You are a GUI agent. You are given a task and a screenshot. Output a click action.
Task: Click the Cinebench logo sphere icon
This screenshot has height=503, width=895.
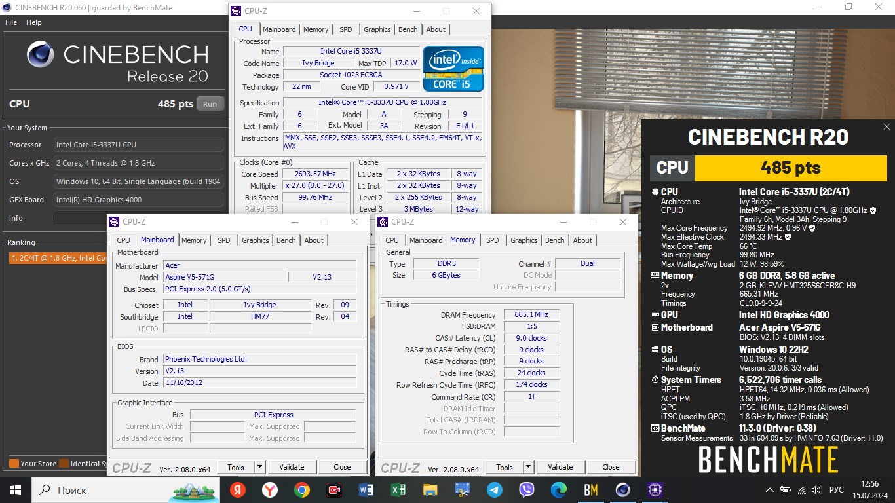41,54
